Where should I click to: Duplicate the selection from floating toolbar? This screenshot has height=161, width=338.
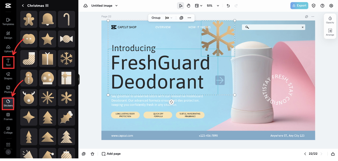point(181,18)
